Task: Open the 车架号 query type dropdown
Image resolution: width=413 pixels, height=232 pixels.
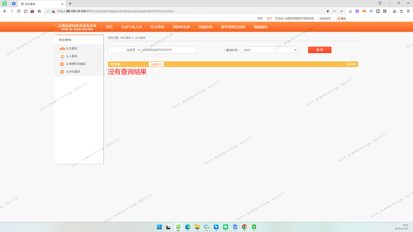Action: point(123,50)
